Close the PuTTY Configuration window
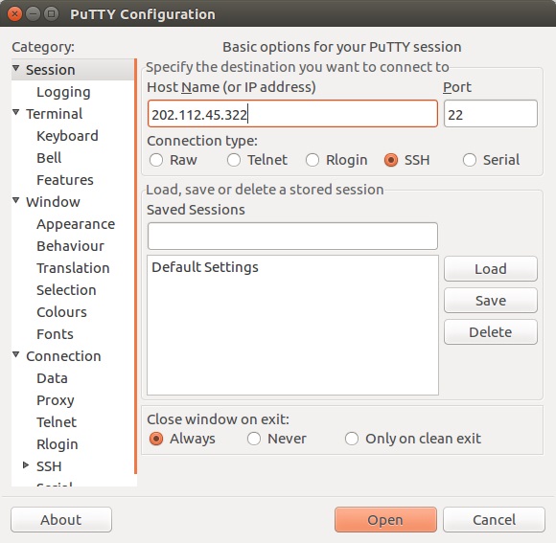The image size is (556, 543). click(14, 14)
